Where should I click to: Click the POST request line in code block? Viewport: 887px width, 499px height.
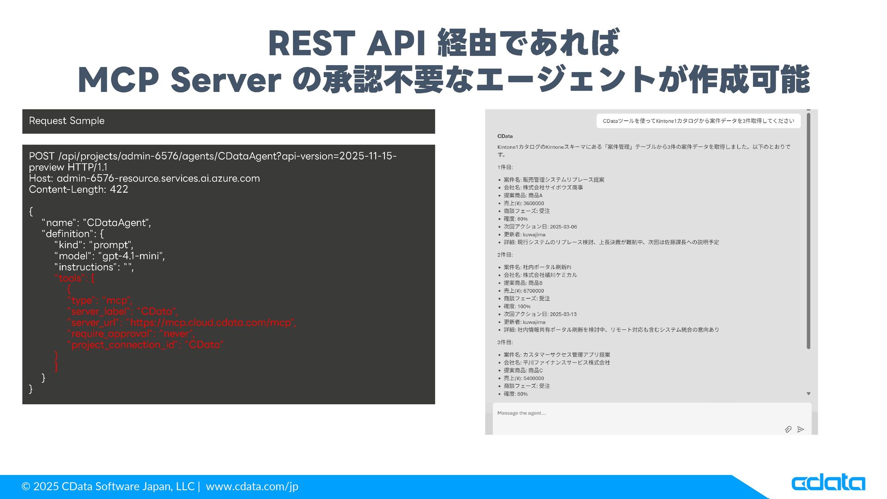pyautogui.click(x=213, y=156)
